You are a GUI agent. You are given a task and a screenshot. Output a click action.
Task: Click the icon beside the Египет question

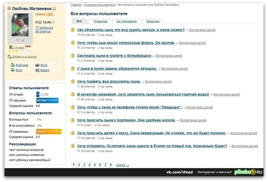pos(73,146)
